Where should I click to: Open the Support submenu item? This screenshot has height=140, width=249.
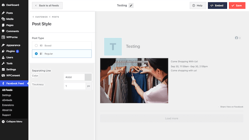pyautogui.click(x=6, y=115)
